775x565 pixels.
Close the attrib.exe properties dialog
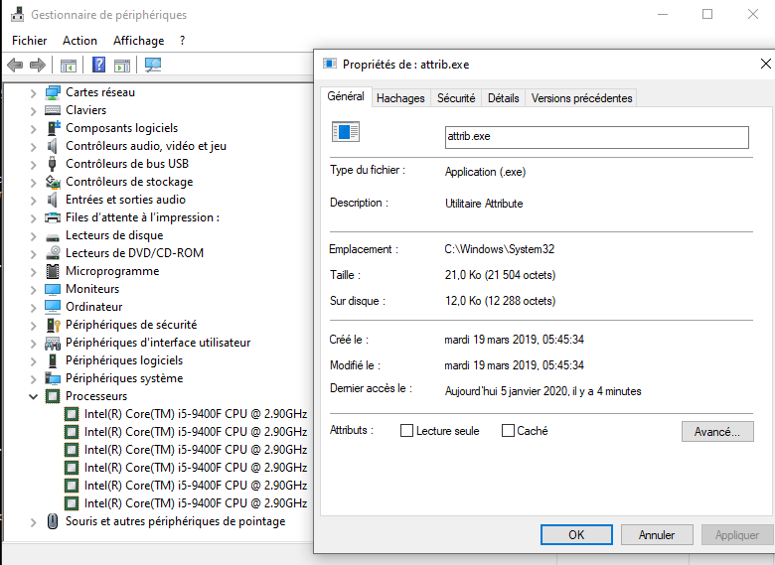(x=766, y=64)
